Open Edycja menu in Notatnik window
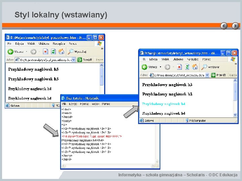The width and height of the screenshot is (242, 181). (73, 104)
